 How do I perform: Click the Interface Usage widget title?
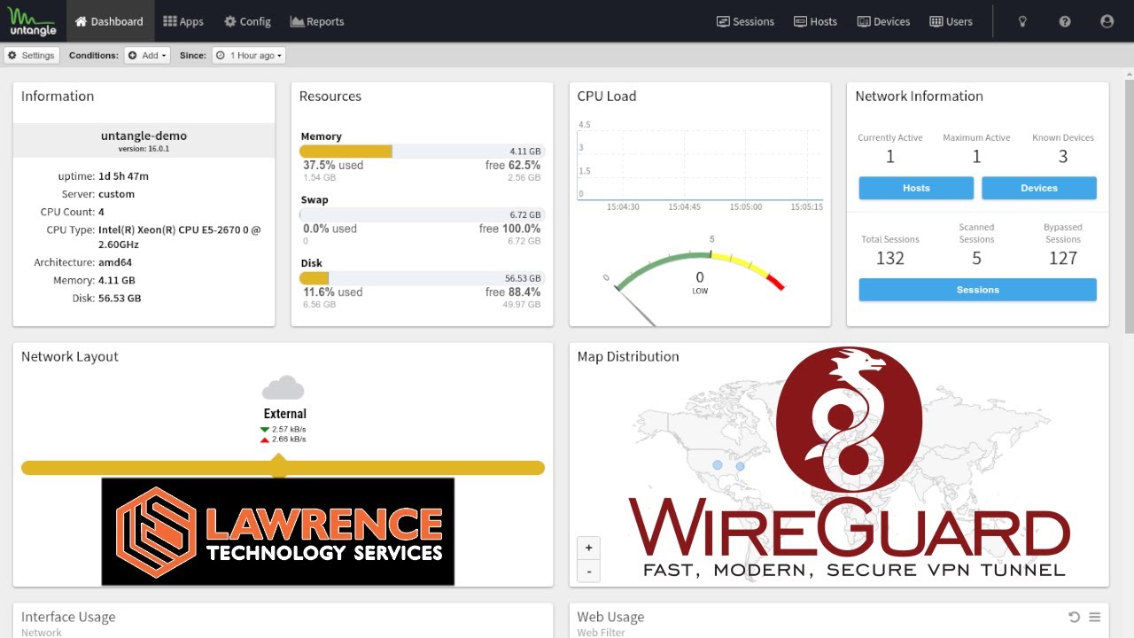[68, 617]
